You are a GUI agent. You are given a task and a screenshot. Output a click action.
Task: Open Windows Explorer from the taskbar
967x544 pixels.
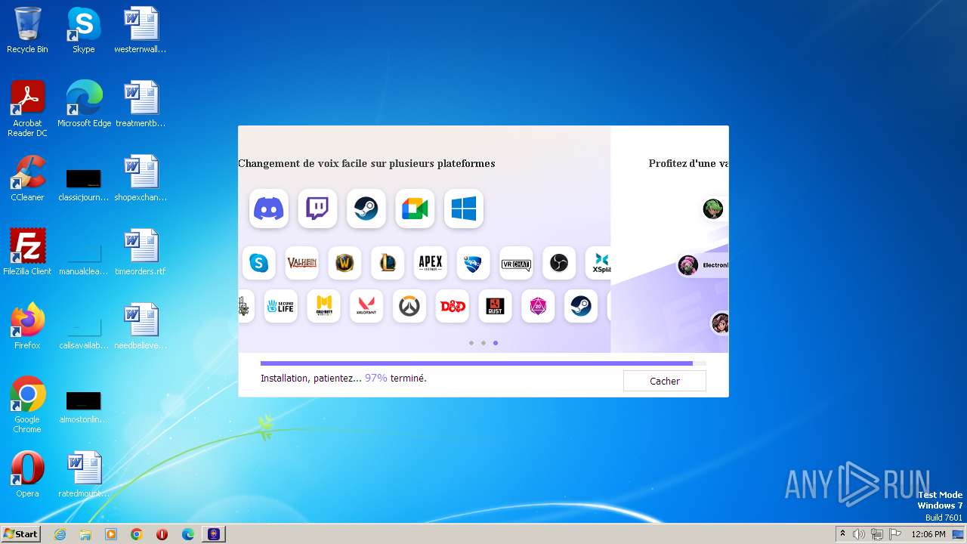tap(85, 534)
